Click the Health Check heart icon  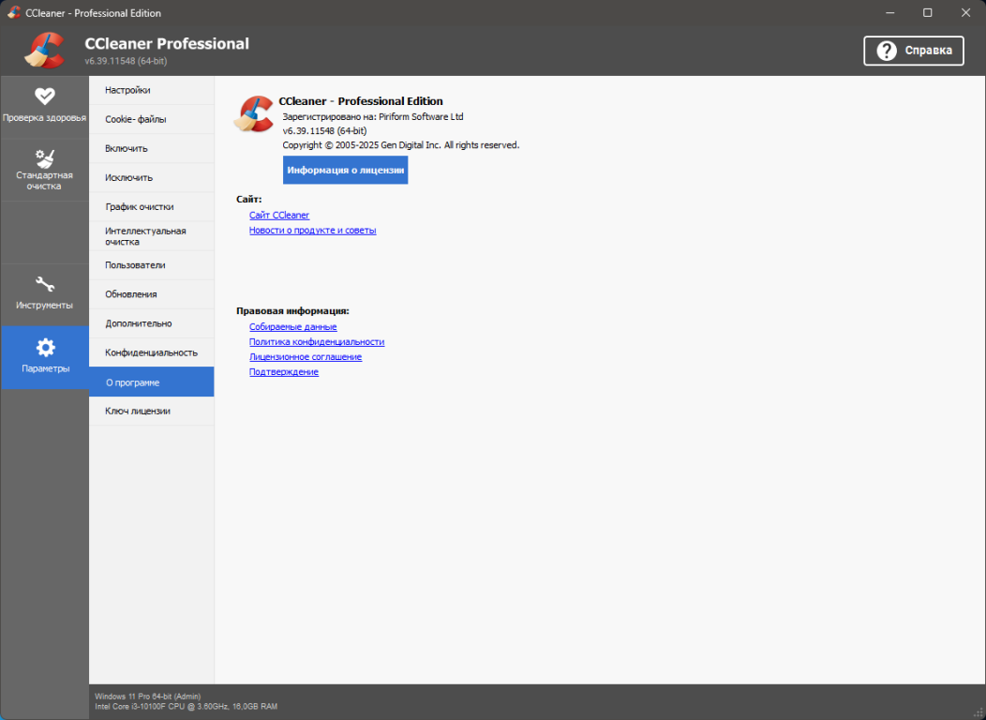click(x=44, y=96)
